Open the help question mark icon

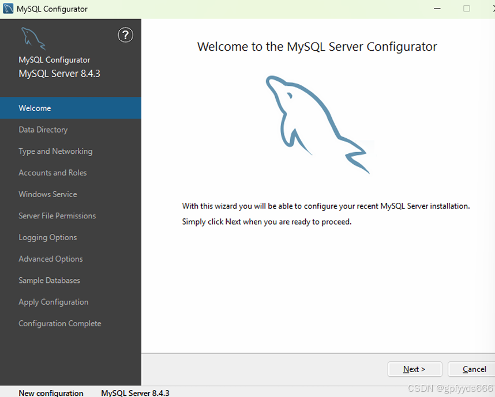[125, 35]
